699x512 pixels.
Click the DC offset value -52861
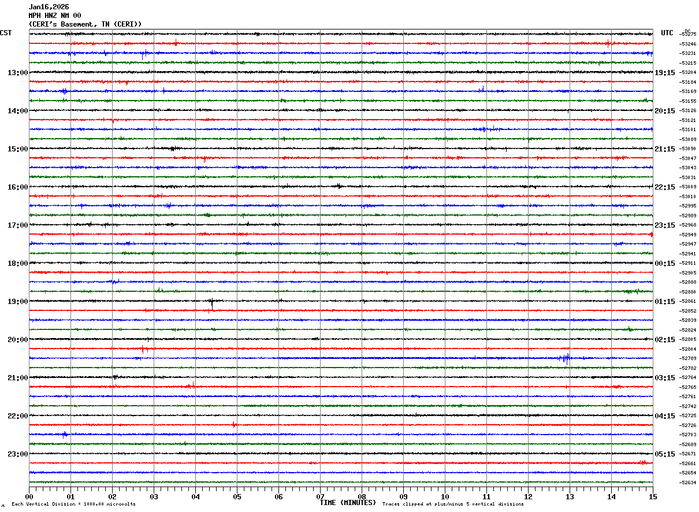click(687, 301)
